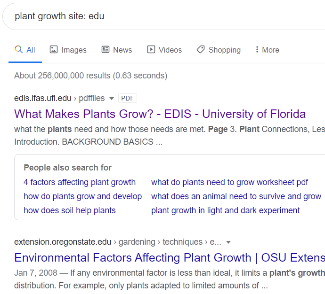The height and width of the screenshot is (294, 325).
Task: Click the three-dot More icon
Action: [x=257, y=49]
